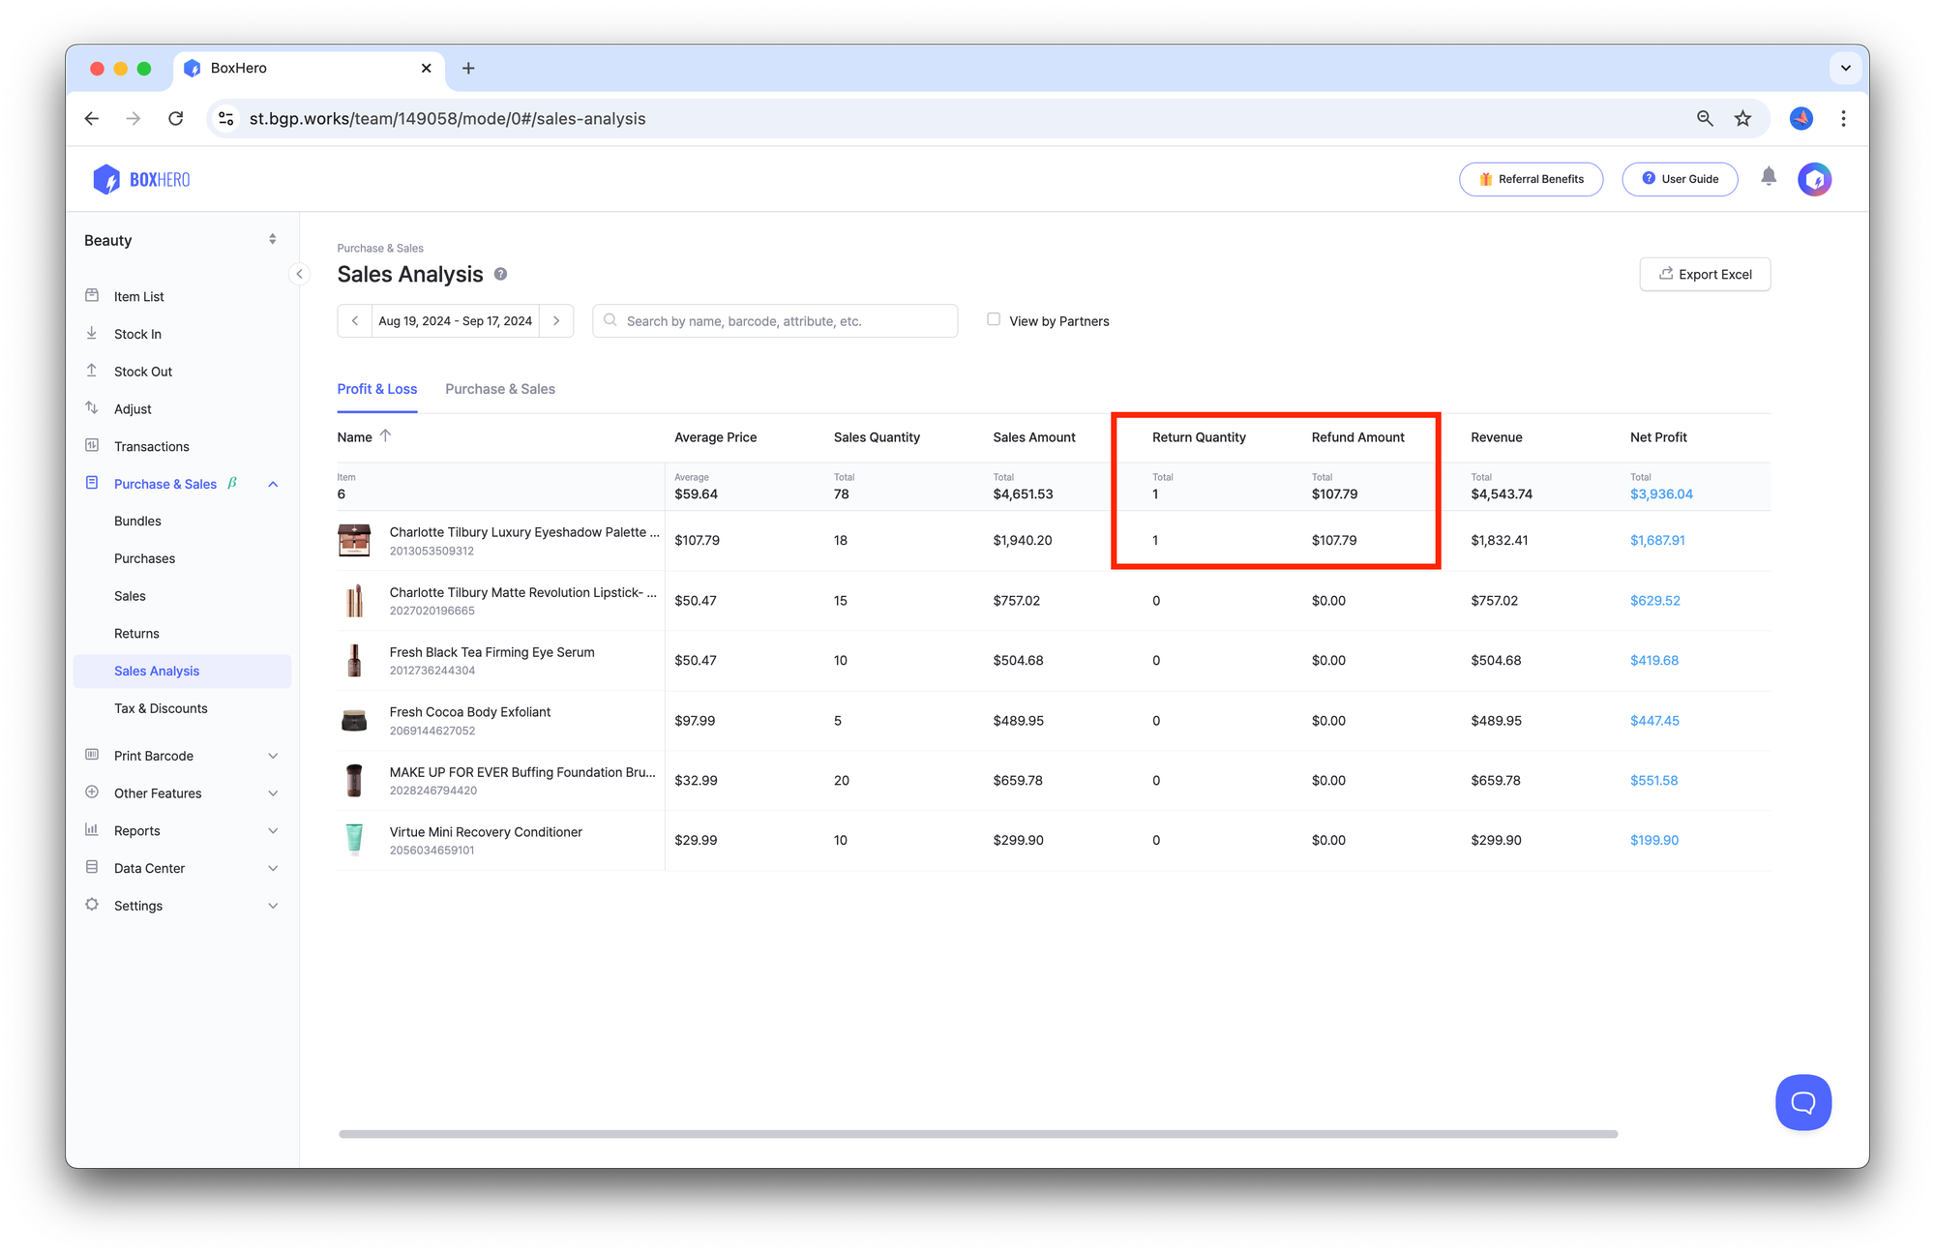Viewport: 1935px width, 1255px height.
Task: Click the total net profit $3,936.04
Action: pos(1661,493)
